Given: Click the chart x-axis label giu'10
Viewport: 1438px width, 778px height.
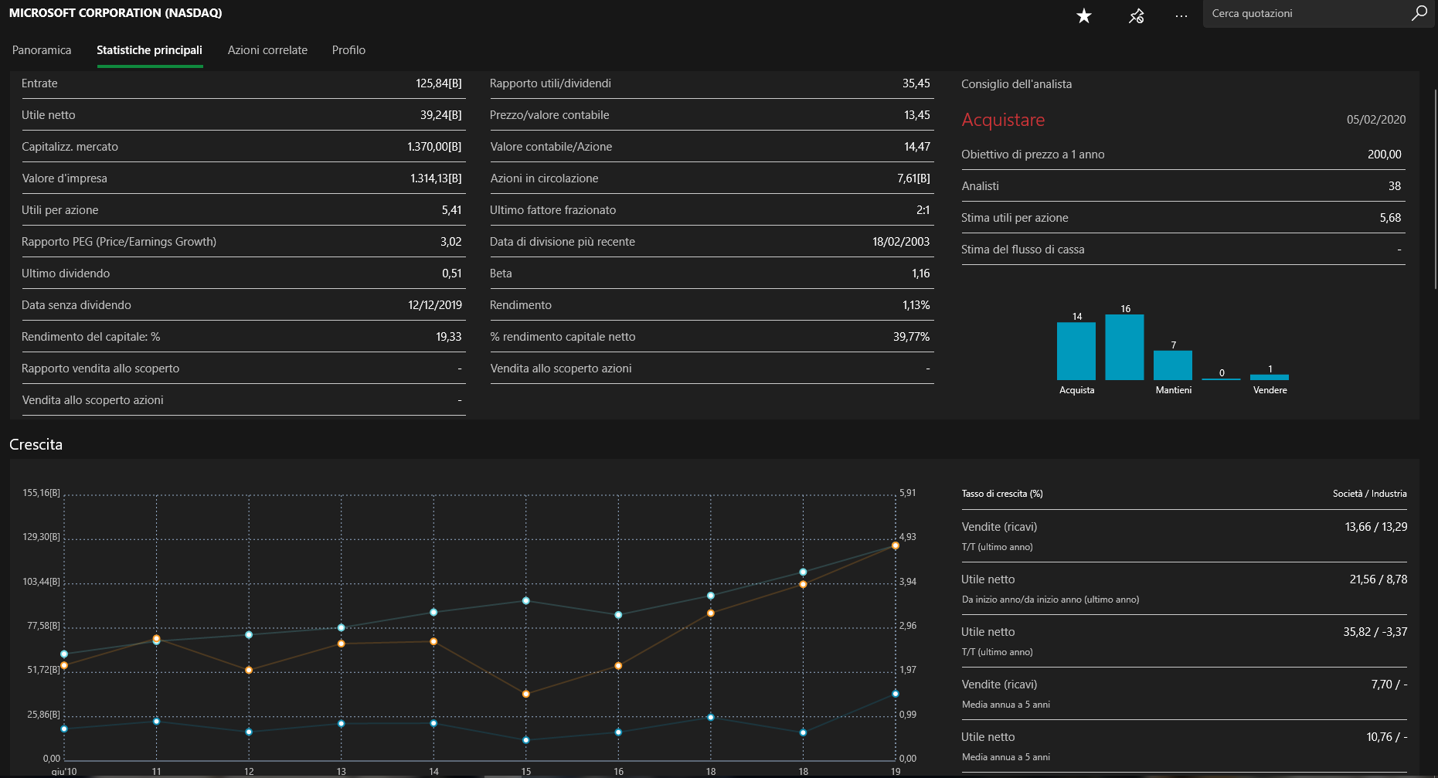Looking at the screenshot, I should 64,771.
